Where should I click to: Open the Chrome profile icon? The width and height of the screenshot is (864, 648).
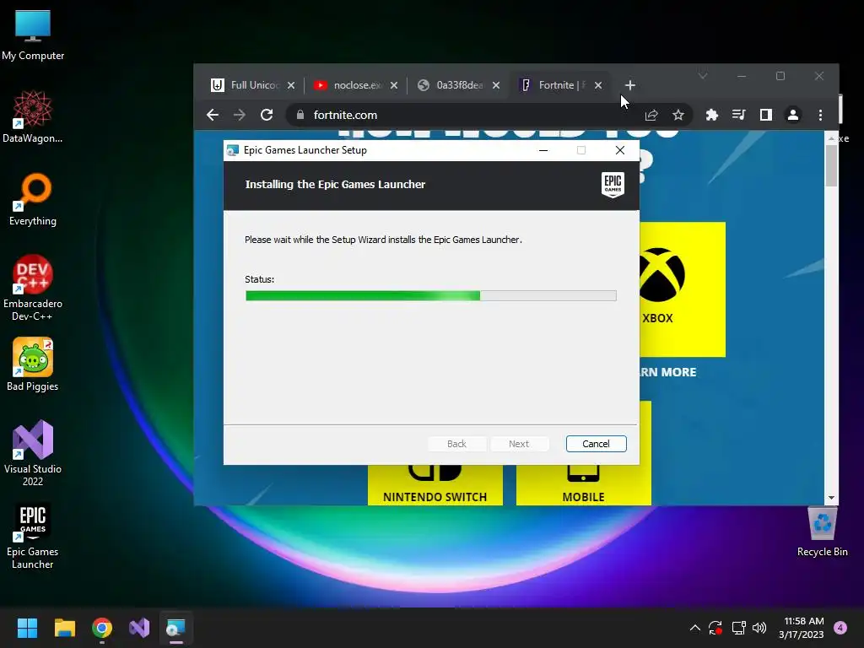tap(793, 115)
